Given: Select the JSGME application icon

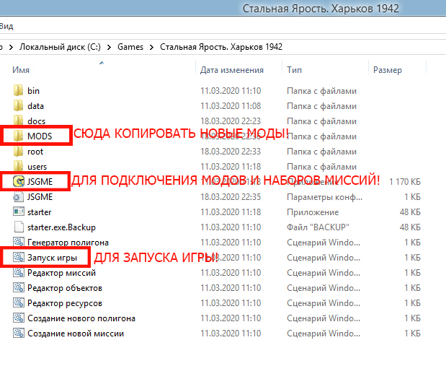Looking at the screenshot, I should [x=19, y=182].
